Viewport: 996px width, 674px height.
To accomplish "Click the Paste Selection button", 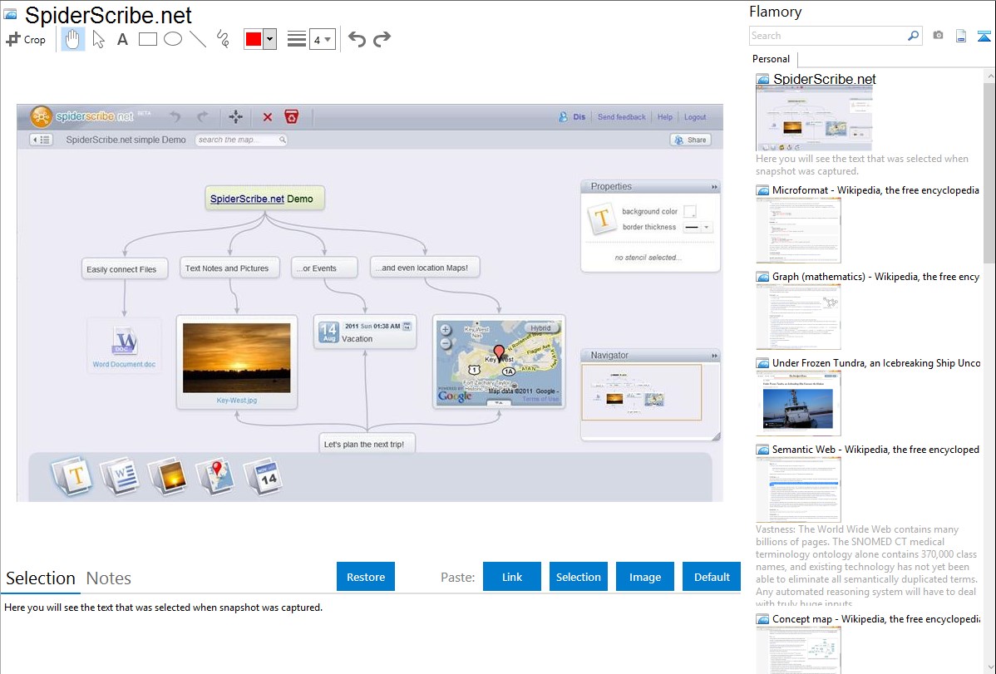I will (579, 577).
